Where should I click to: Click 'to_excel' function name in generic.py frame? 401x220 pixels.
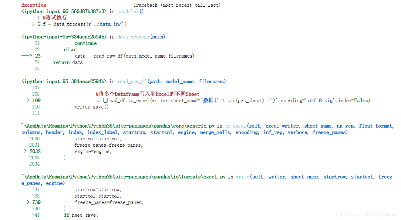tap(236, 126)
